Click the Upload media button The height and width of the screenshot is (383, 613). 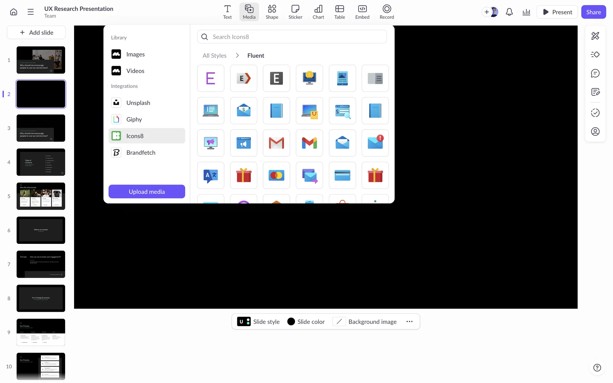click(x=147, y=191)
